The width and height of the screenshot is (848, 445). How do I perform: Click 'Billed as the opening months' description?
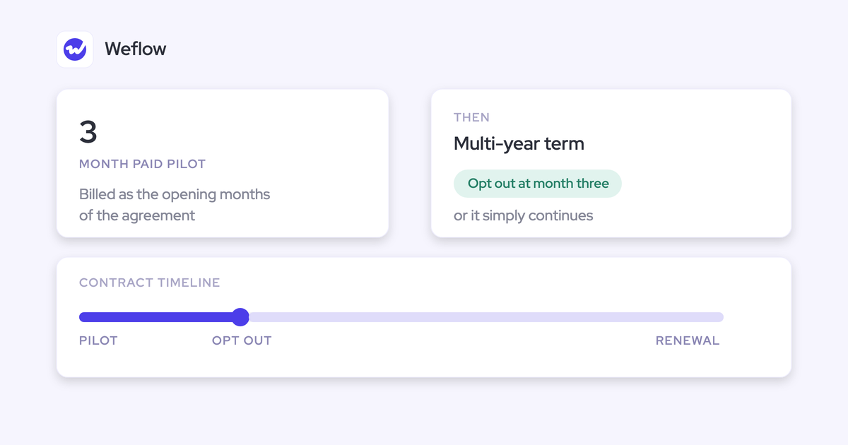pyautogui.click(x=175, y=194)
